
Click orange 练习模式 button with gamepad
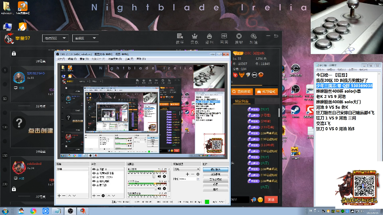(x=267, y=91)
